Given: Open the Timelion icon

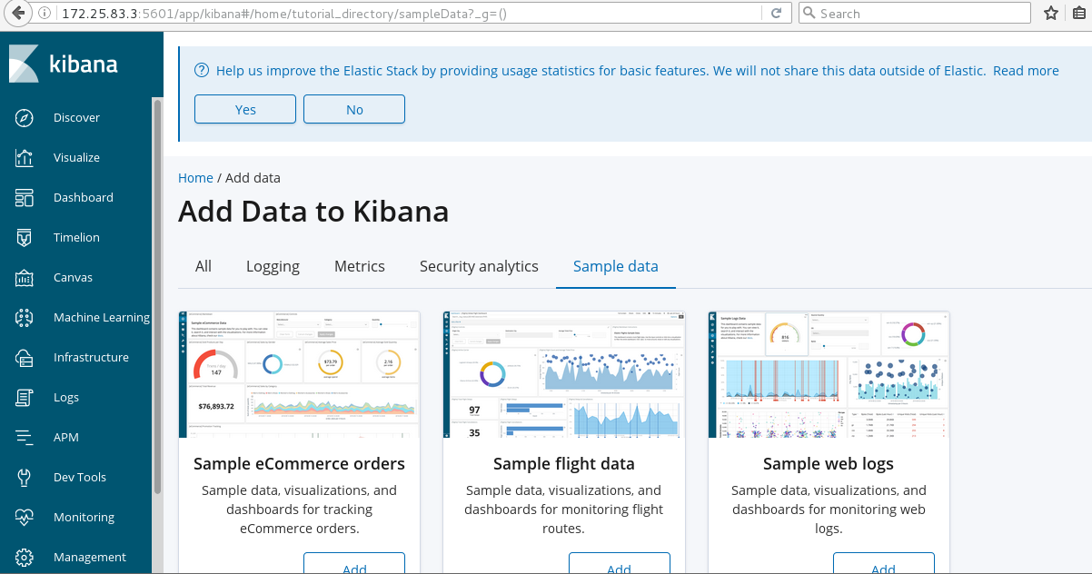Looking at the screenshot, I should coord(25,238).
